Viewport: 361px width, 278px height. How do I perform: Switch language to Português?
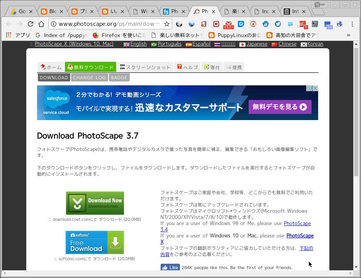(x=169, y=44)
